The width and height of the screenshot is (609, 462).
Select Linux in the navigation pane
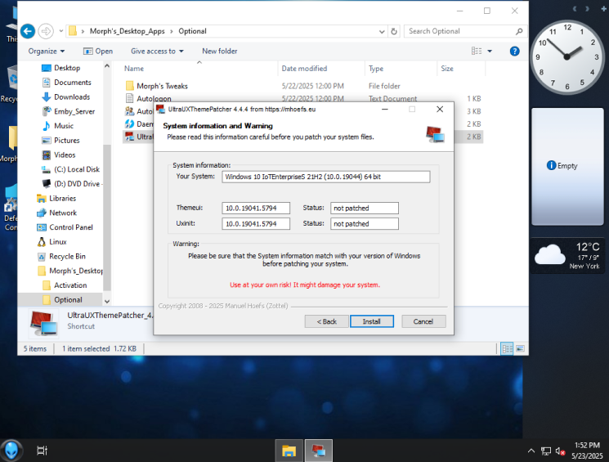(x=57, y=242)
